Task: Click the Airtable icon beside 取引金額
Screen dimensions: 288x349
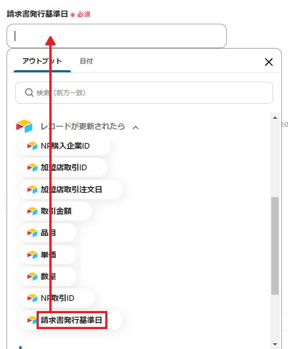Action: (x=32, y=211)
